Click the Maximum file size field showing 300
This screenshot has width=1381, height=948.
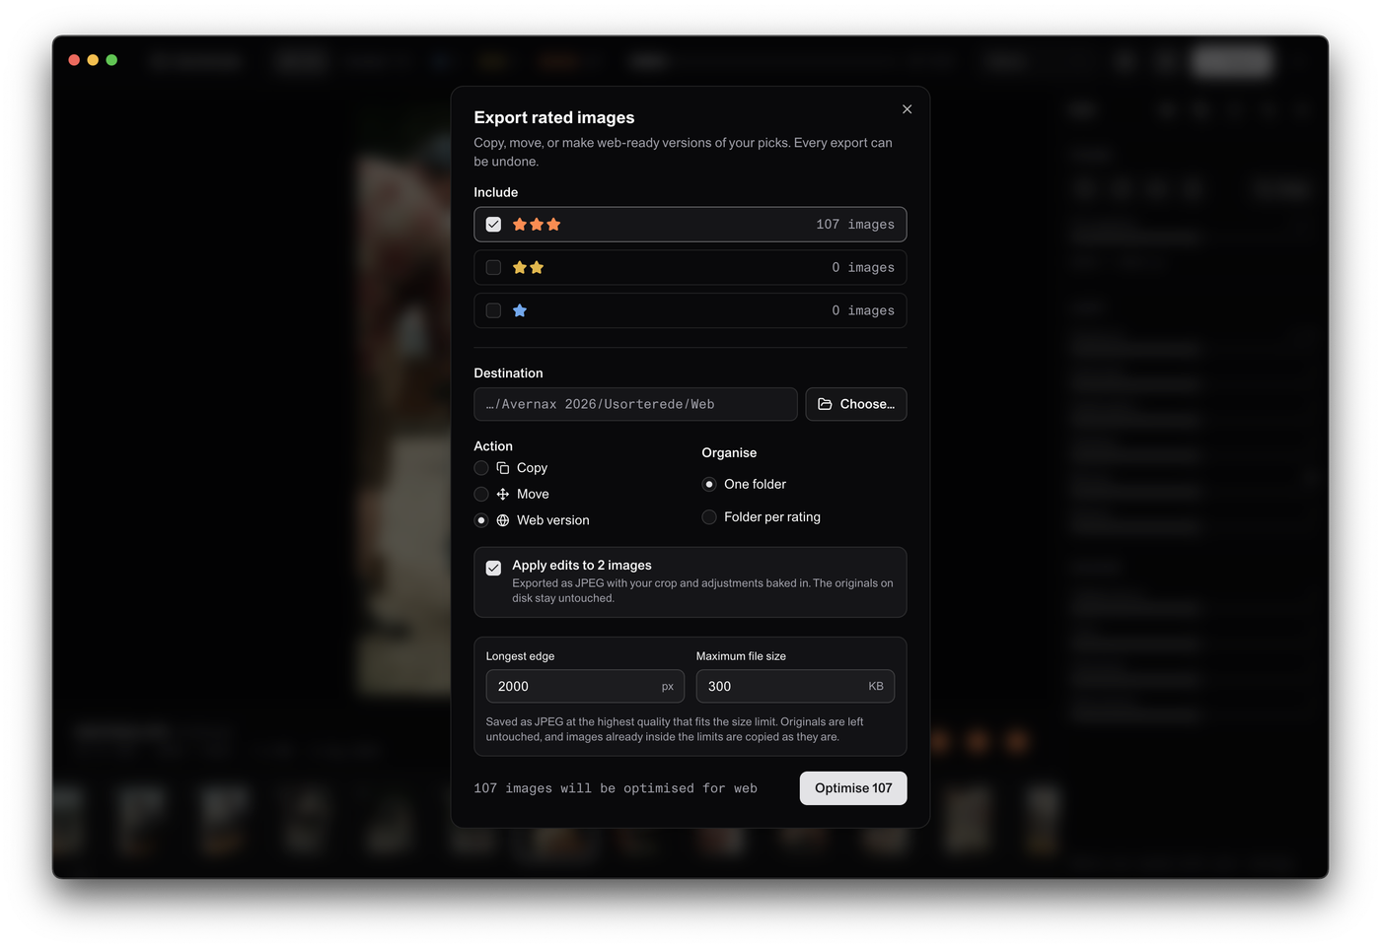click(x=795, y=686)
